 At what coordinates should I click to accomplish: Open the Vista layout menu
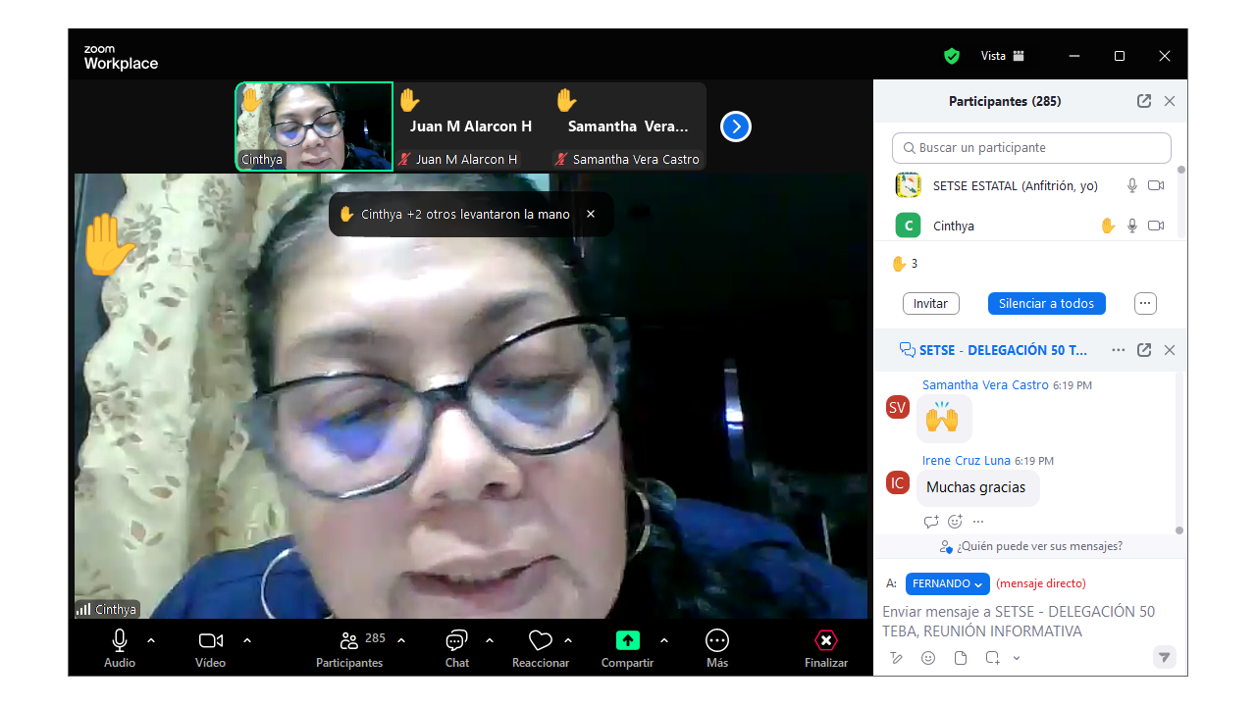tap(1003, 56)
